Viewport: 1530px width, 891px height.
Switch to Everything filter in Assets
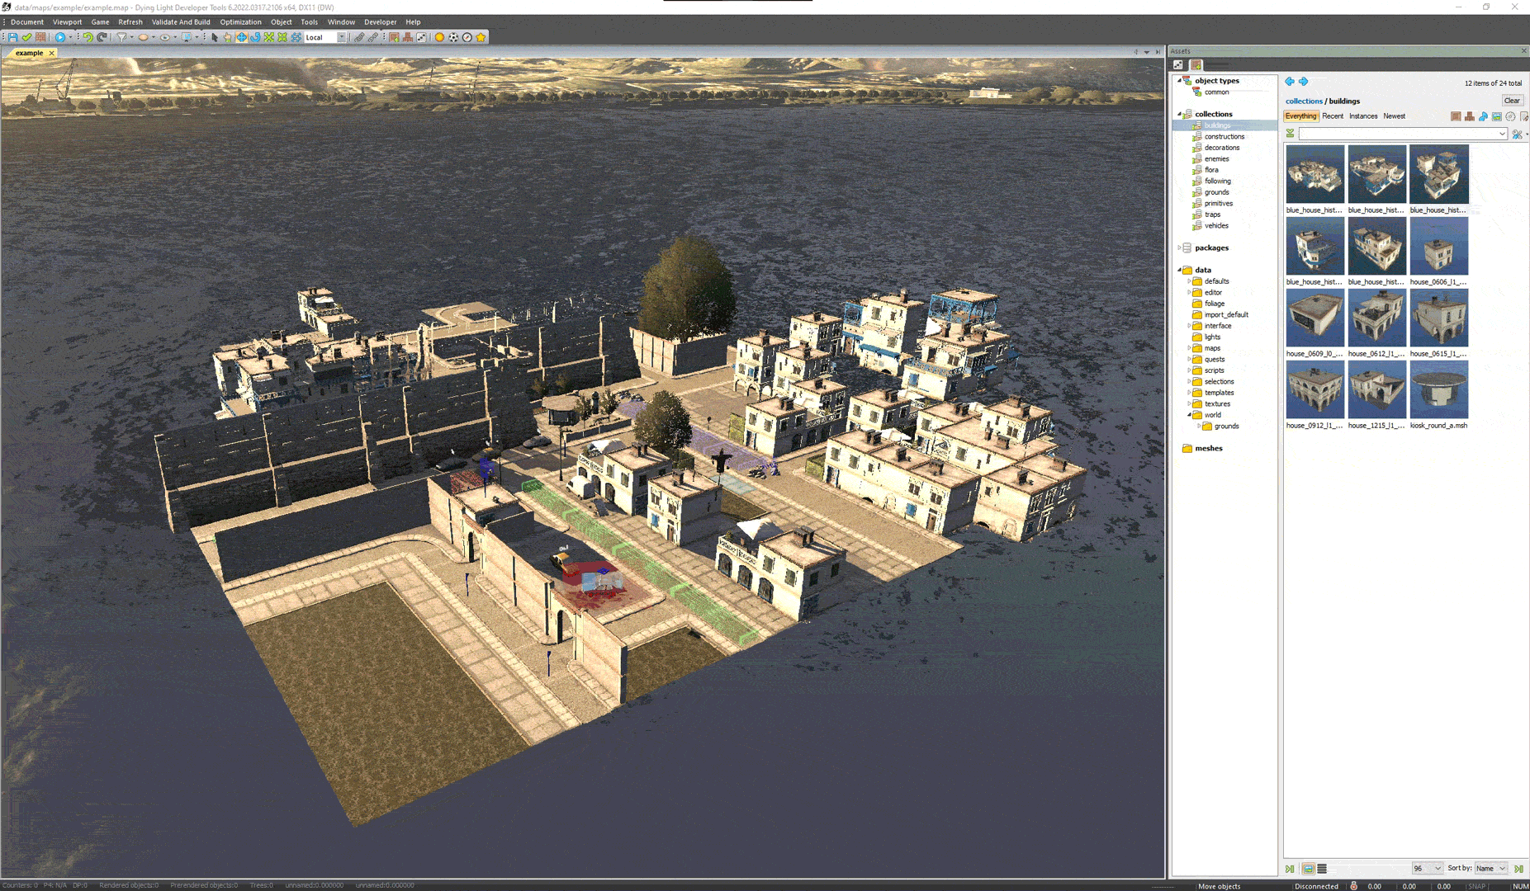pos(1300,116)
